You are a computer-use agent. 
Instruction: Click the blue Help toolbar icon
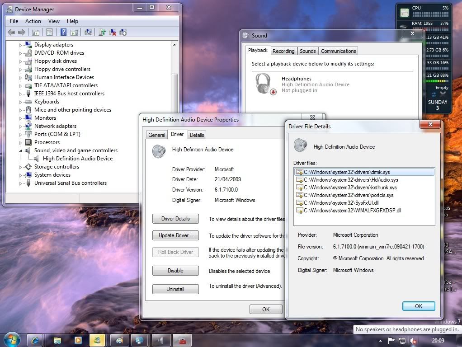point(63,32)
